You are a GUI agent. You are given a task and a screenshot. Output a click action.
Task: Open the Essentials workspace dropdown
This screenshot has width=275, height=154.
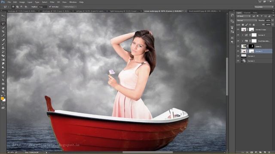click(264, 7)
